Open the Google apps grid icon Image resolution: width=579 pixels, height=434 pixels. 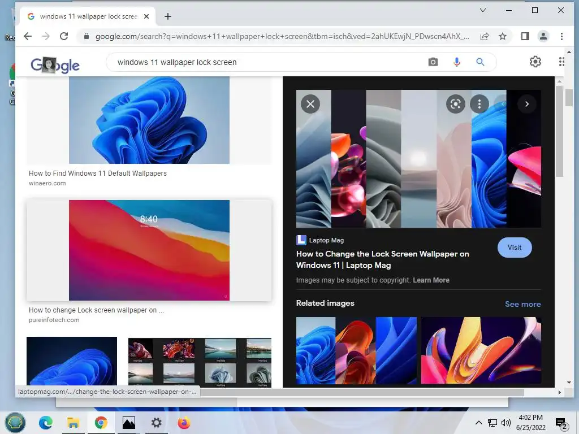(561, 62)
